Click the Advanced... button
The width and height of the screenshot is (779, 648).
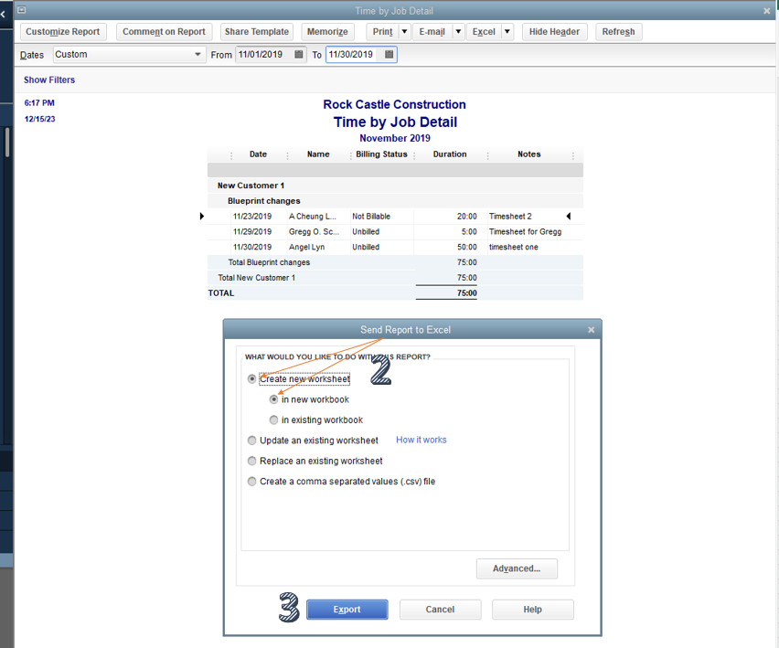[517, 568]
